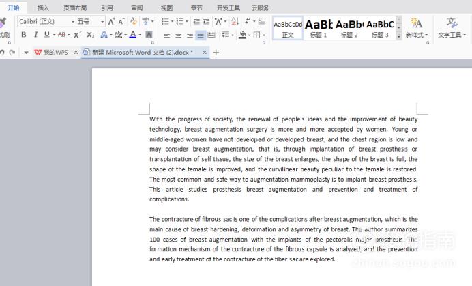Toggle strikethrough formatting
The image size is (472, 286).
tap(61, 35)
